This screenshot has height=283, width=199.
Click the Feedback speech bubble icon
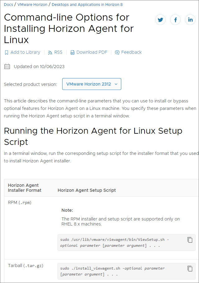pos(117,52)
